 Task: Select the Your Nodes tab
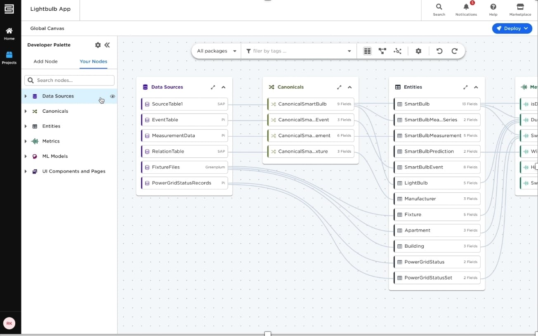tap(93, 61)
